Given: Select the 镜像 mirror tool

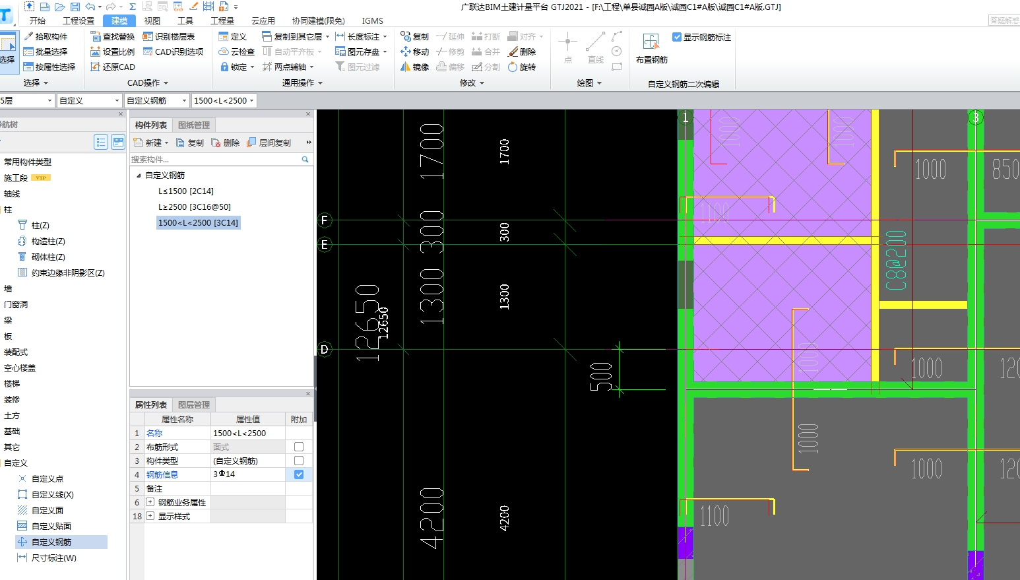Looking at the screenshot, I should (x=414, y=67).
